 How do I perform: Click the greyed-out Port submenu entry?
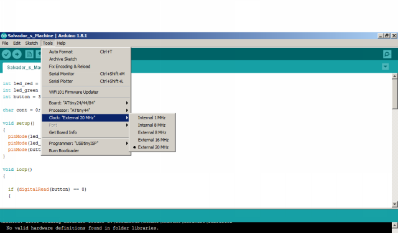tap(86, 125)
